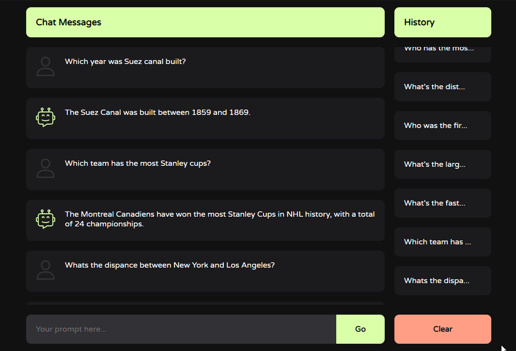Screen dimensions: 516x351
Task: Select the 'What's the larg...' history entry
Action: [443, 164]
